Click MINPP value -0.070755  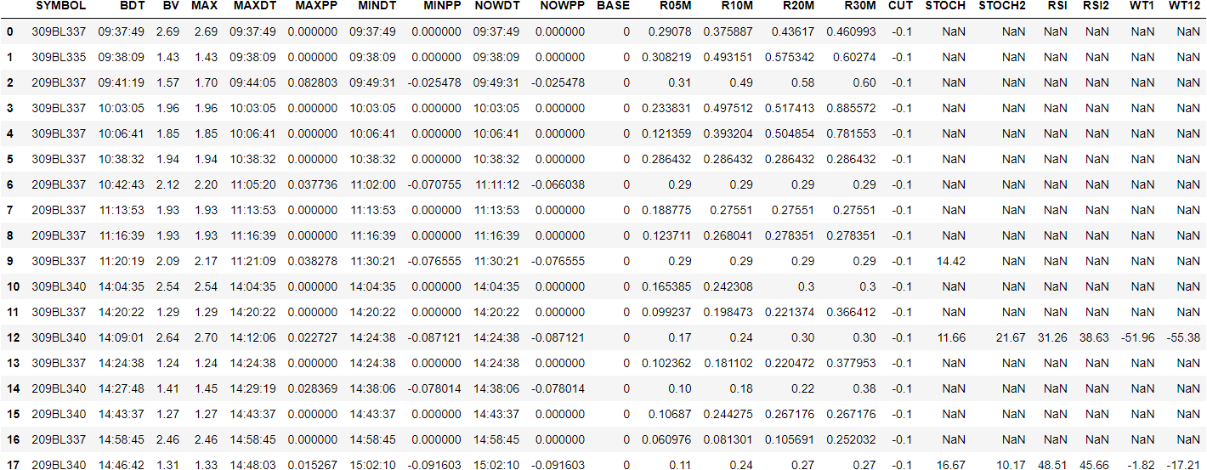tap(433, 184)
